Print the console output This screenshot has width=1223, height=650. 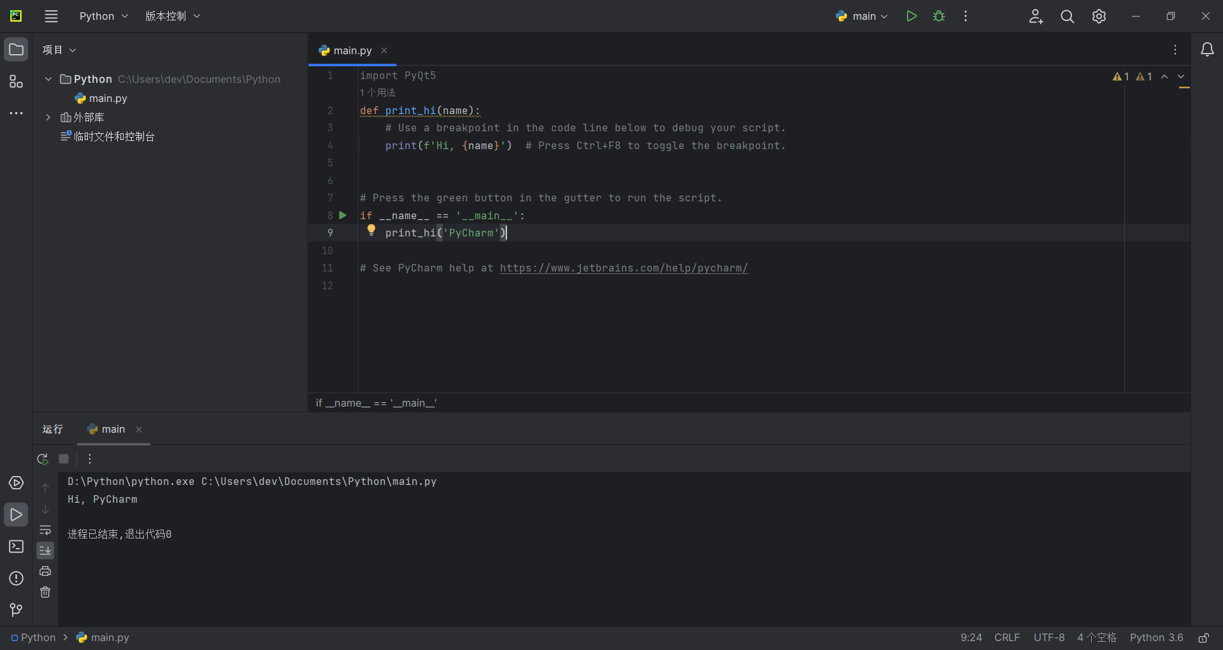point(45,571)
